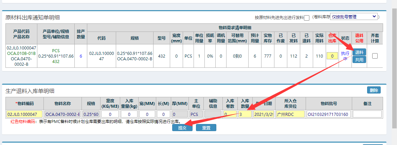Click the date field showing 2021/3/29
This screenshot has height=145, width=397.
264,114
